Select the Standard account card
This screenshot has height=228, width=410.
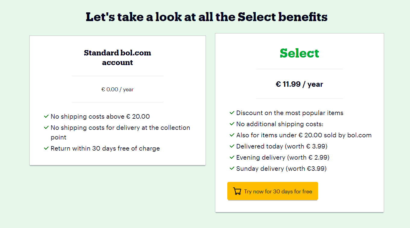coord(117,100)
